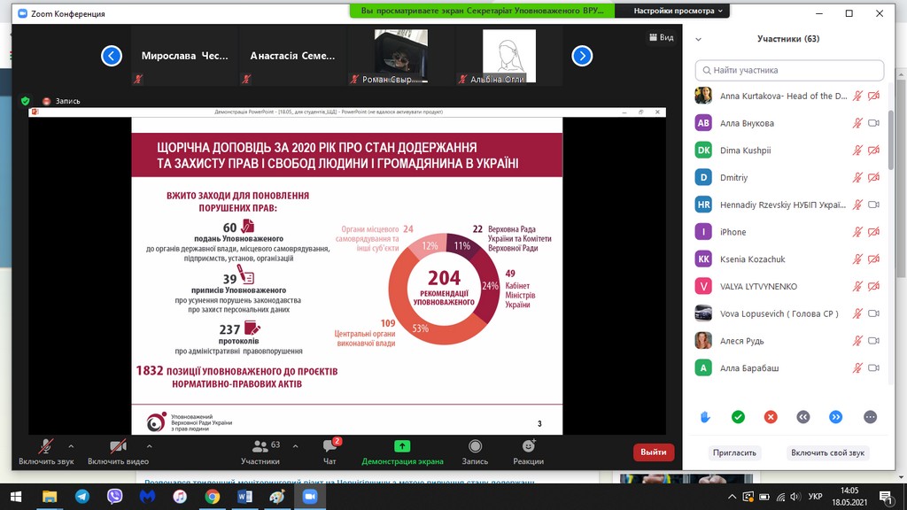Image resolution: width=907 pixels, height=510 pixels.
Task: Click the Пригласить invite button
Action: (x=734, y=452)
